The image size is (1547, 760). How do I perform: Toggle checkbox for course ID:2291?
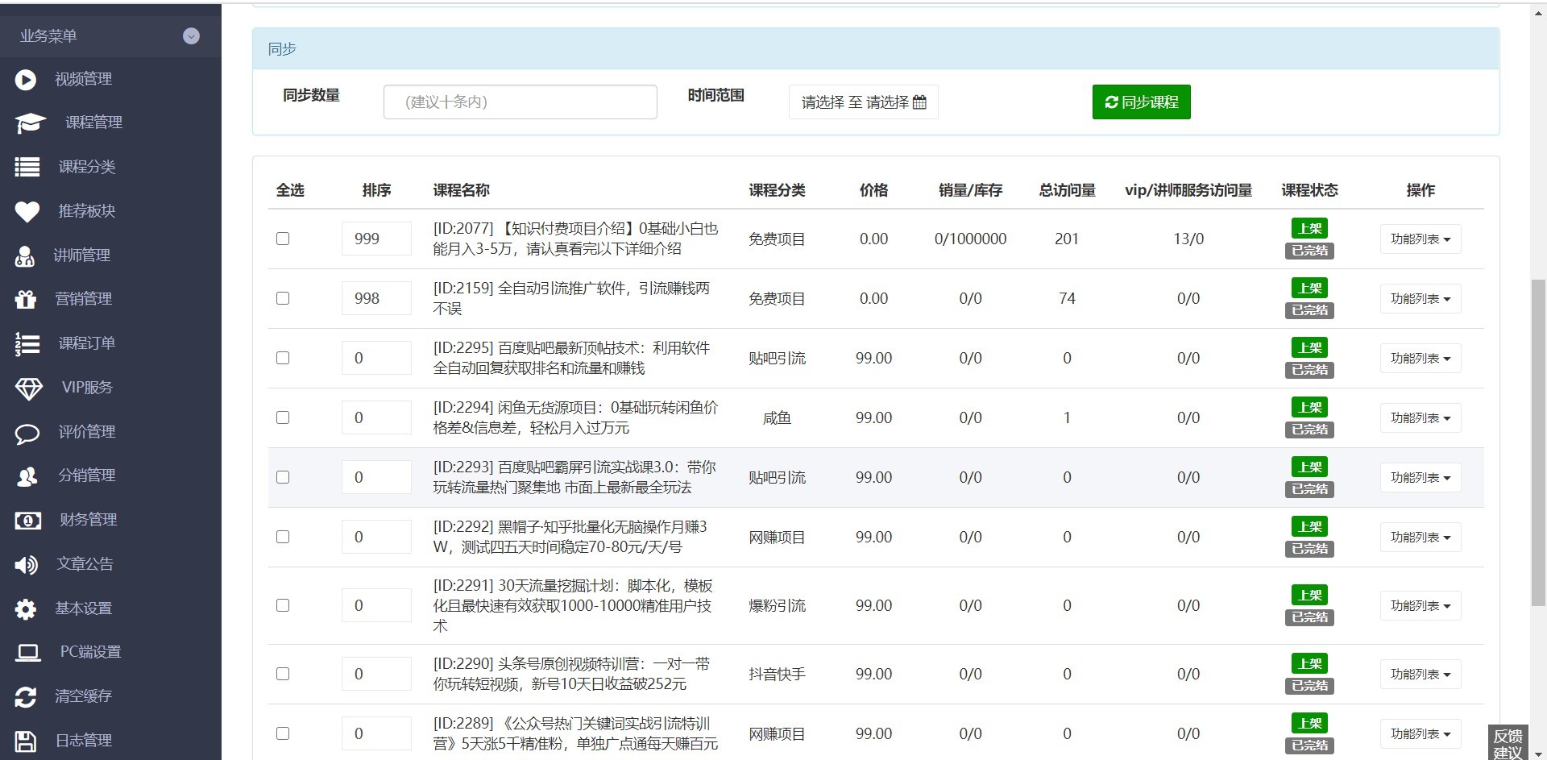[x=283, y=605]
